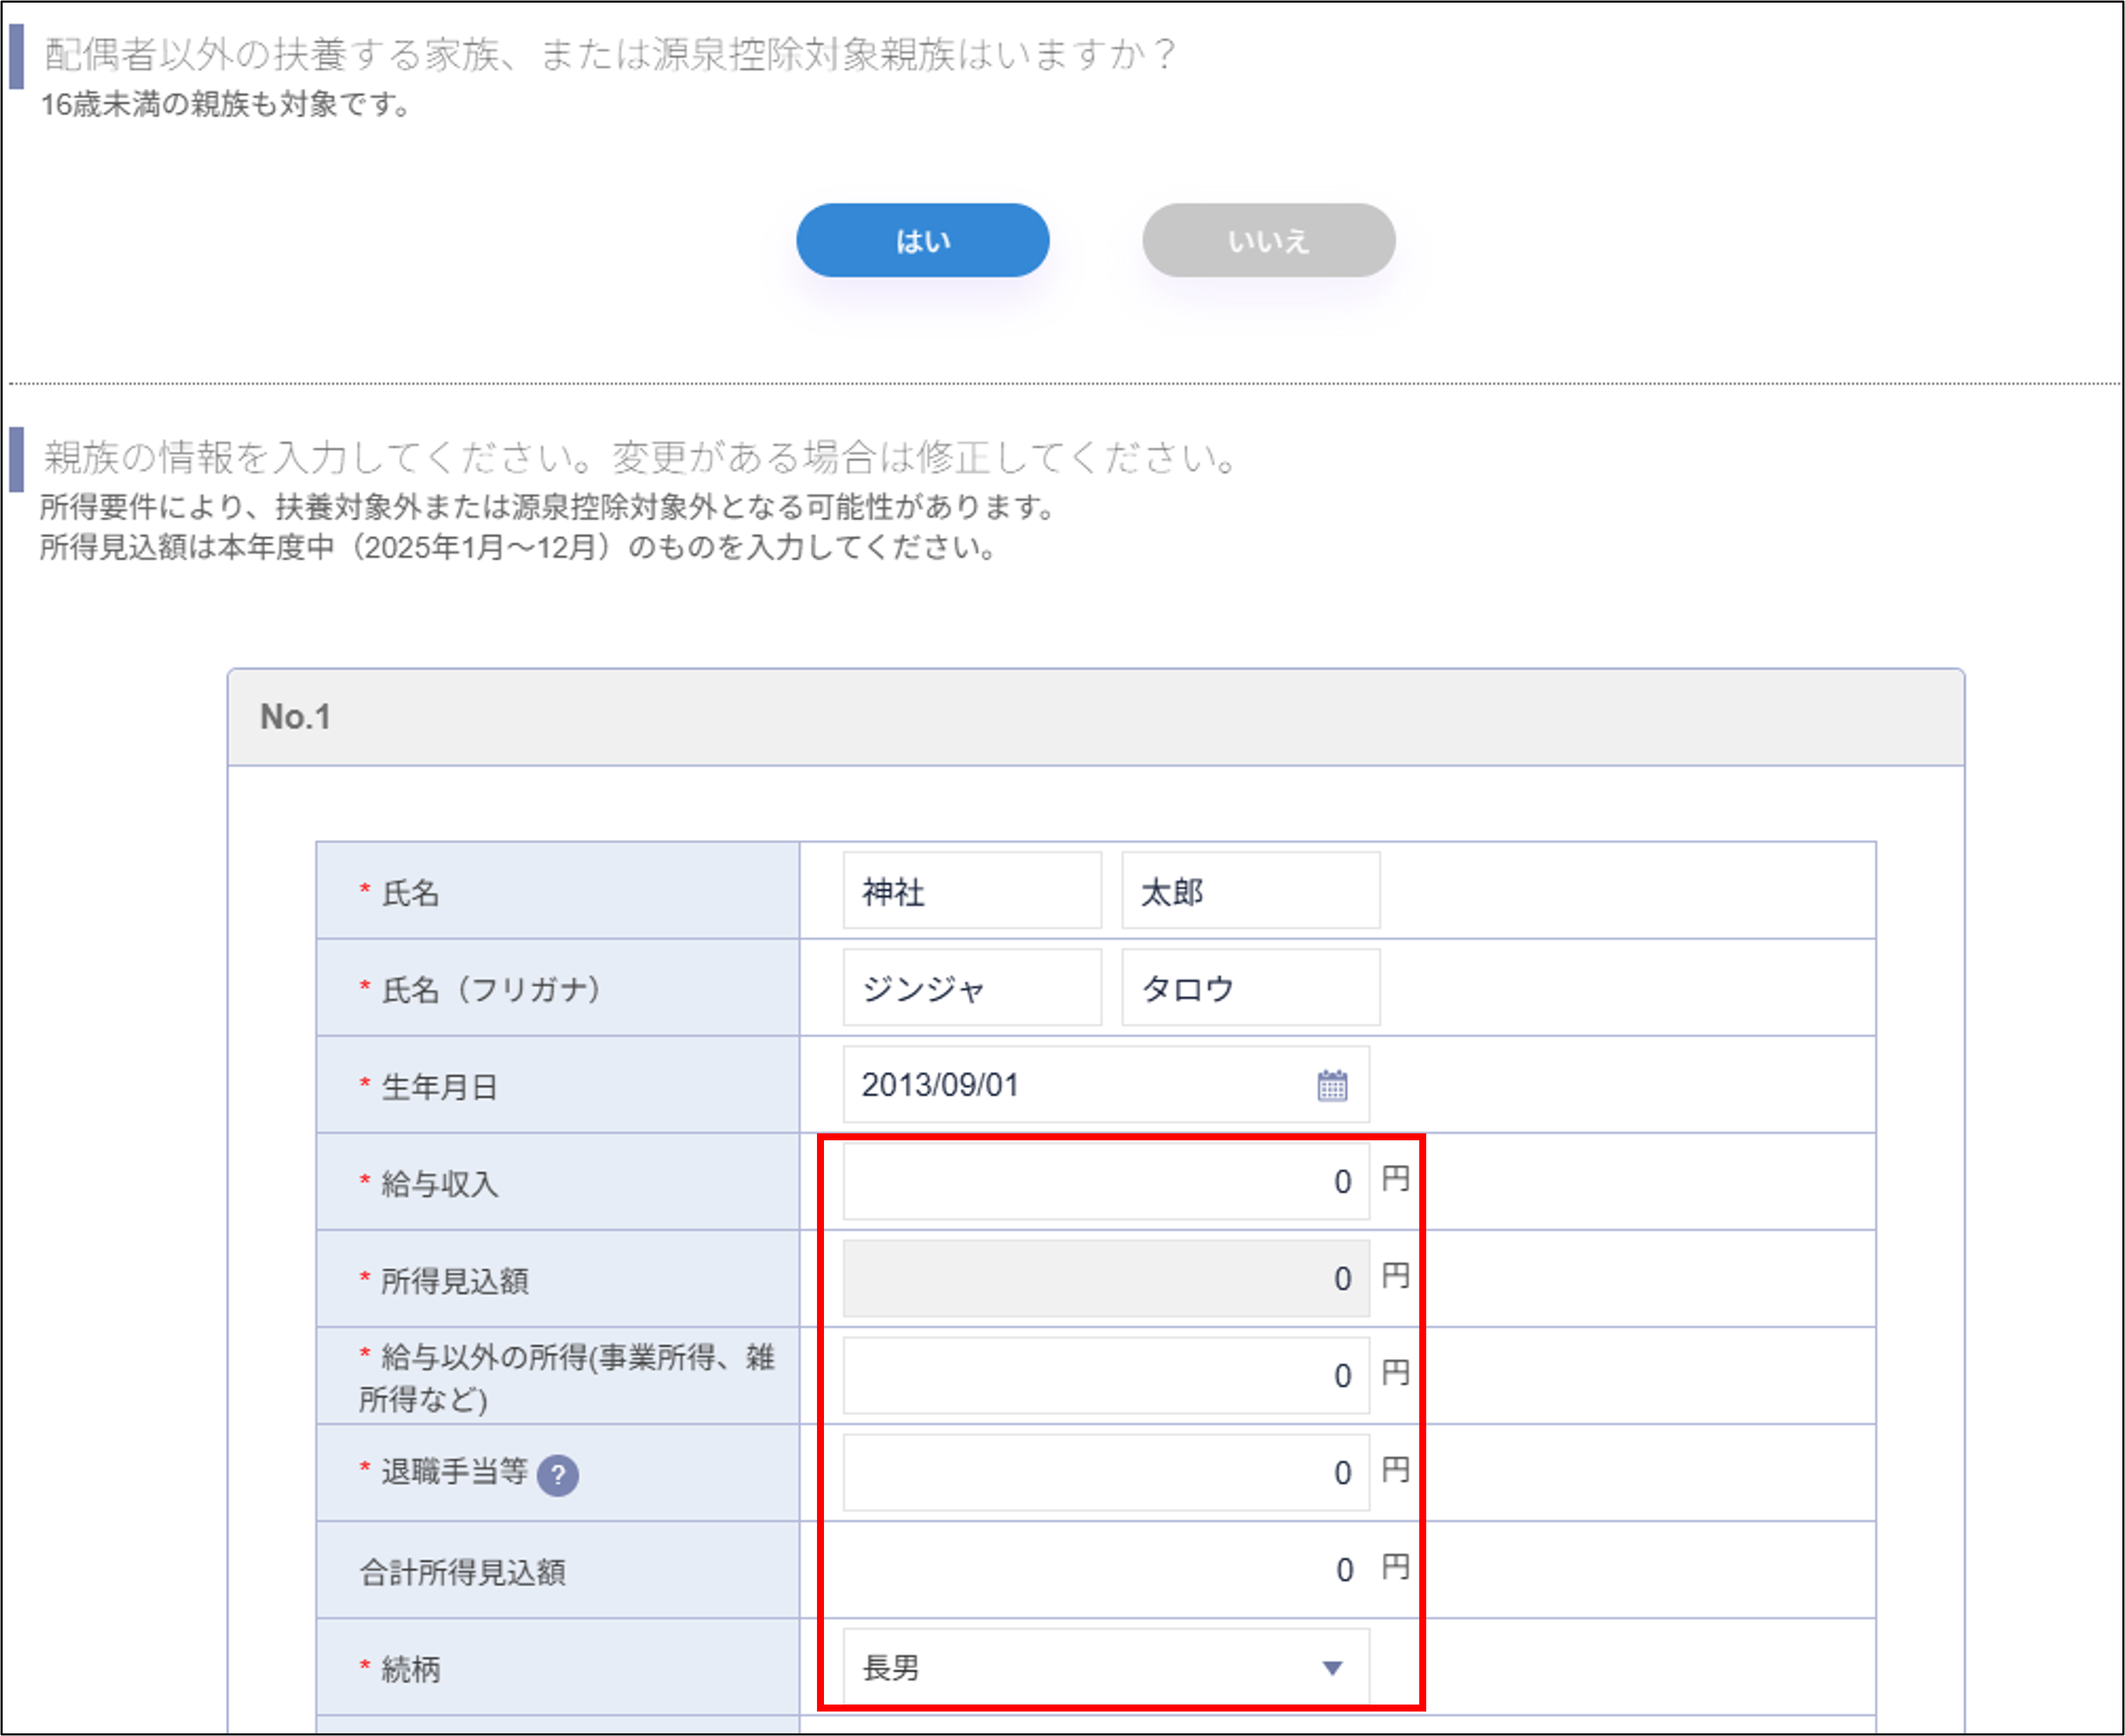
Task: Select the furigana field containing ジンジャ
Action: point(970,988)
